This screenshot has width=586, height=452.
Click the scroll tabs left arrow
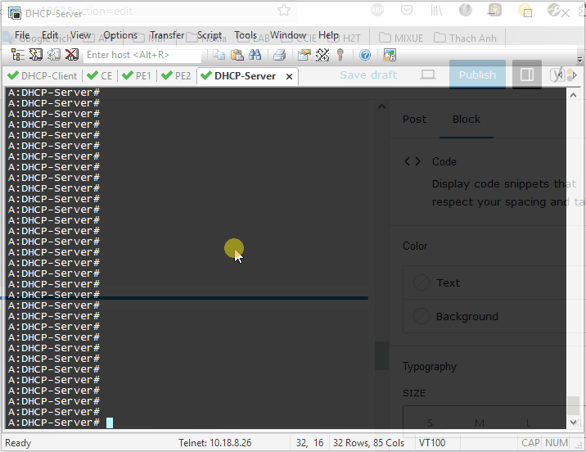(560, 75)
